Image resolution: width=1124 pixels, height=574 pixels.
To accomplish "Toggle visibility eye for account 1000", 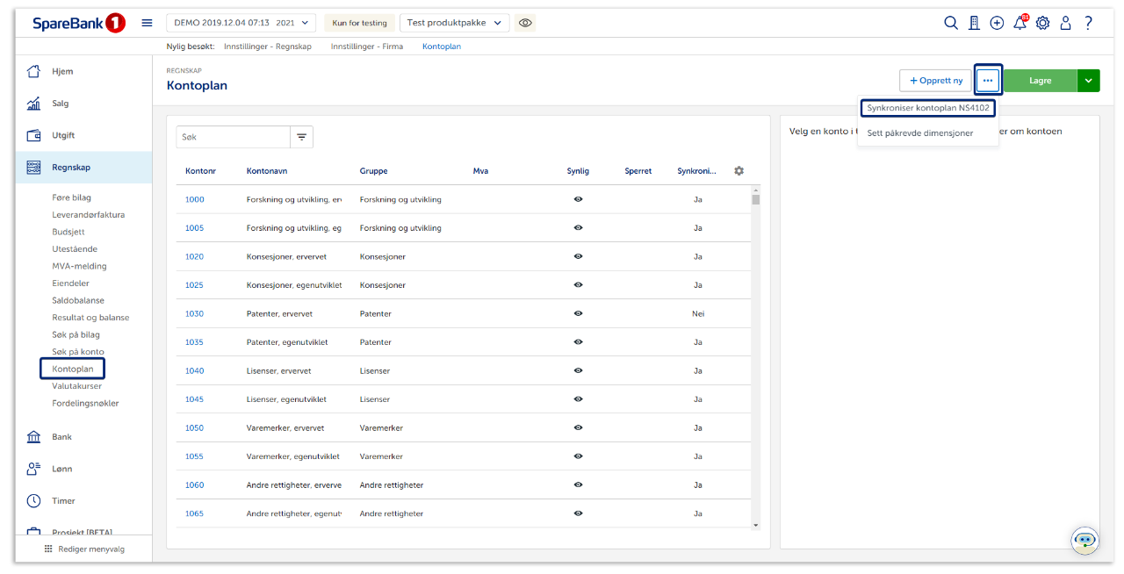I will (x=578, y=199).
